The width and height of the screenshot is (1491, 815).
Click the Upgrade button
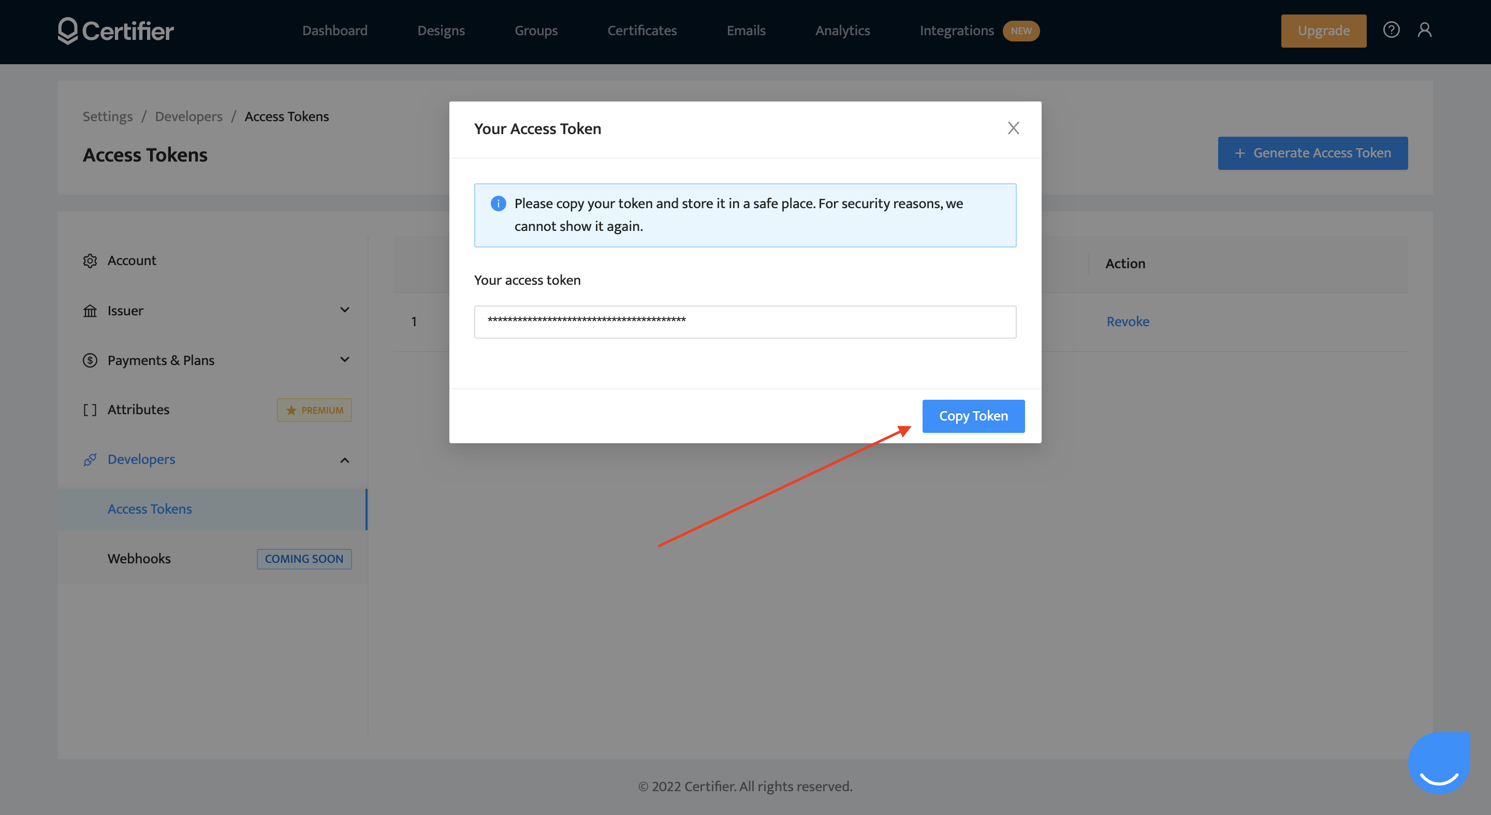(1323, 31)
